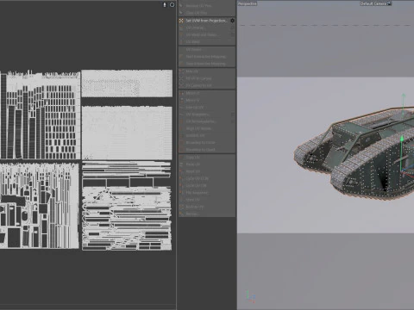Choose the Store UV command
The image size is (414, 310).
coord(207,200)
